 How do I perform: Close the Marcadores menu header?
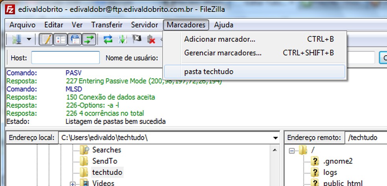(x=186, y=25)
